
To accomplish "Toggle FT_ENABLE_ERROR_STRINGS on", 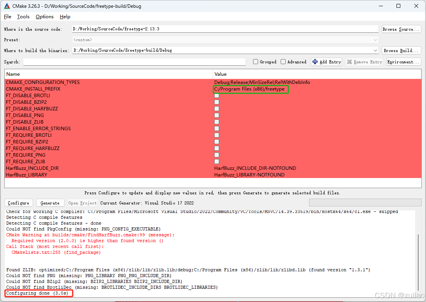I will click(216, 128).
